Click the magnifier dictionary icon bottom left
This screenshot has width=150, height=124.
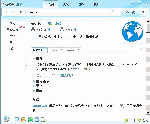pyautogui.click(x=7, y=119)
